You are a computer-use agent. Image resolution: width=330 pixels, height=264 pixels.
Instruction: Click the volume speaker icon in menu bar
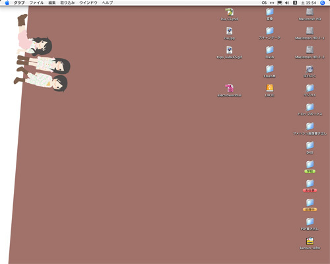287,3
